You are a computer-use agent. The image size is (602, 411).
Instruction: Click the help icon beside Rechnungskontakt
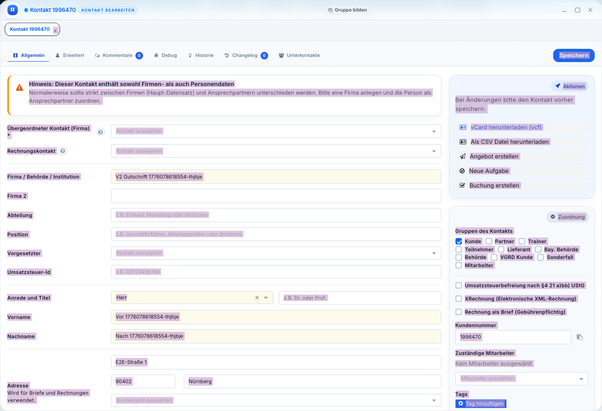click(63, 151)
